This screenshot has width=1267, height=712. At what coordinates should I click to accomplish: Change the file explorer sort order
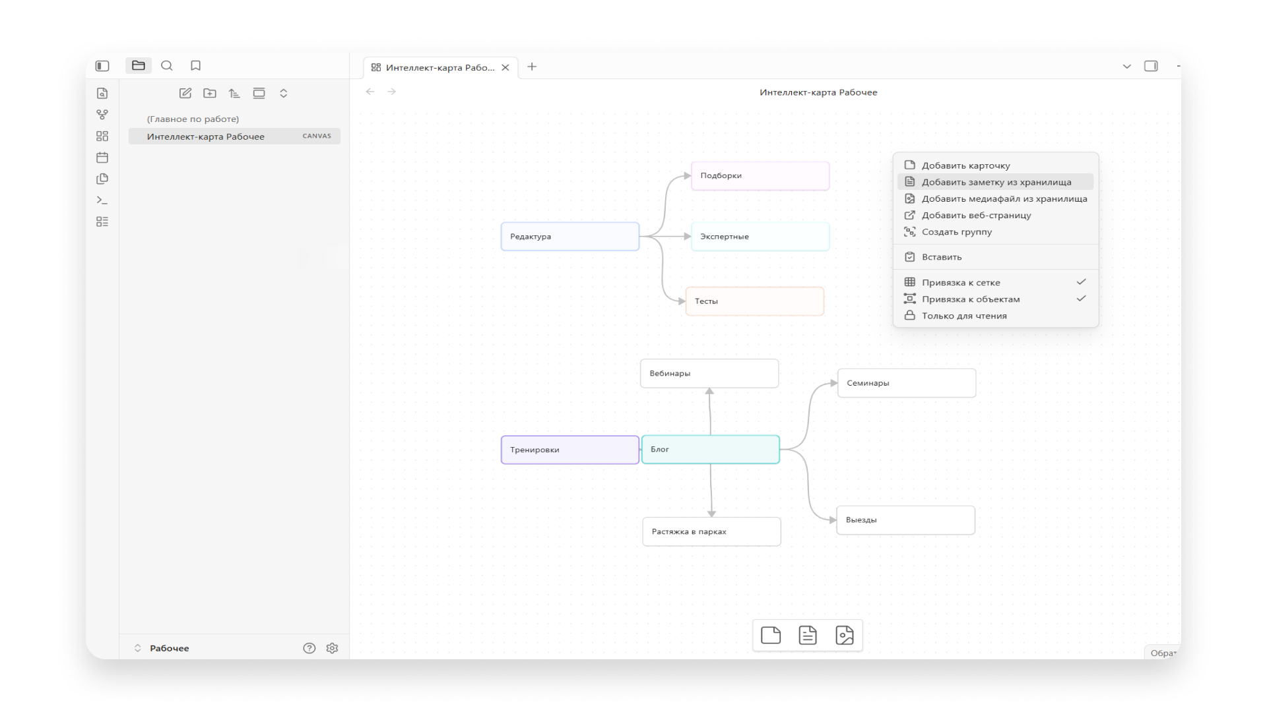pos(234,94)
